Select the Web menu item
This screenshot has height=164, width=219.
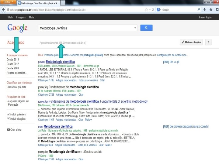click(10, 17)
